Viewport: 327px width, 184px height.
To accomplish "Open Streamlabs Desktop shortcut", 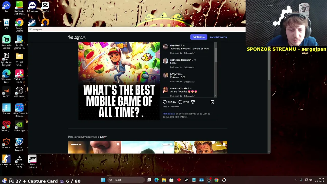I will (x=6, y=42).
